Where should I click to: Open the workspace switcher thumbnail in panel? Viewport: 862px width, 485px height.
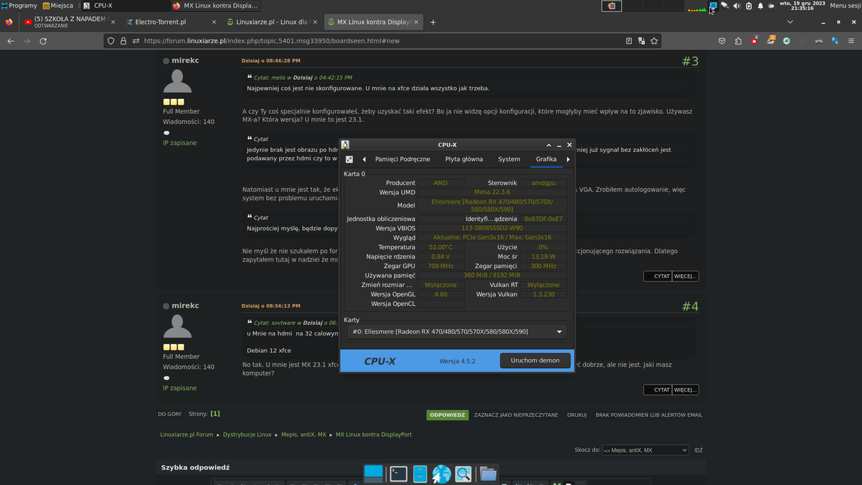(x=611, y=5)
